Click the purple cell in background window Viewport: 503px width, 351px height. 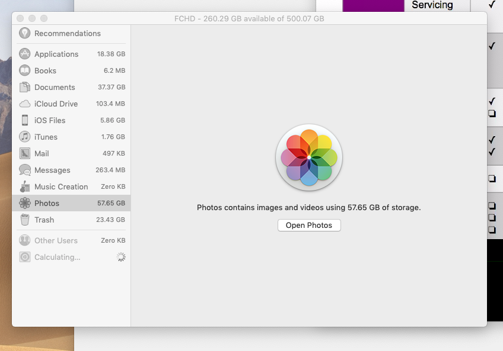pyautogui.click(x=374, y=6)
